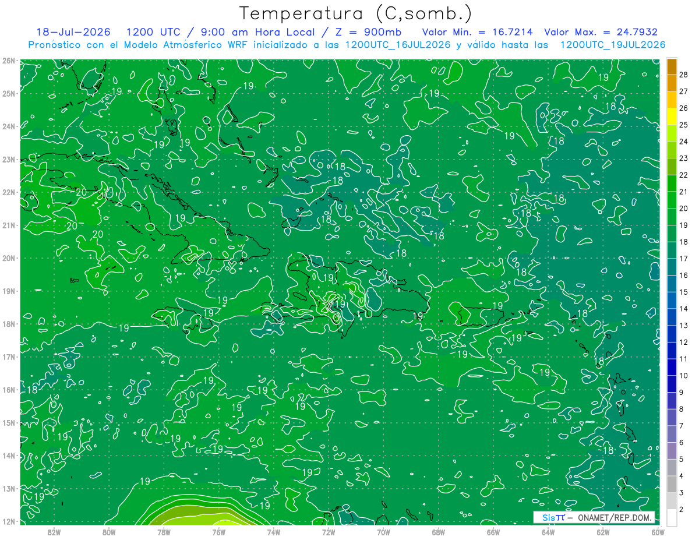Click the 74W longitude axis label
This screenshot has width=699, height=540.
273,532
